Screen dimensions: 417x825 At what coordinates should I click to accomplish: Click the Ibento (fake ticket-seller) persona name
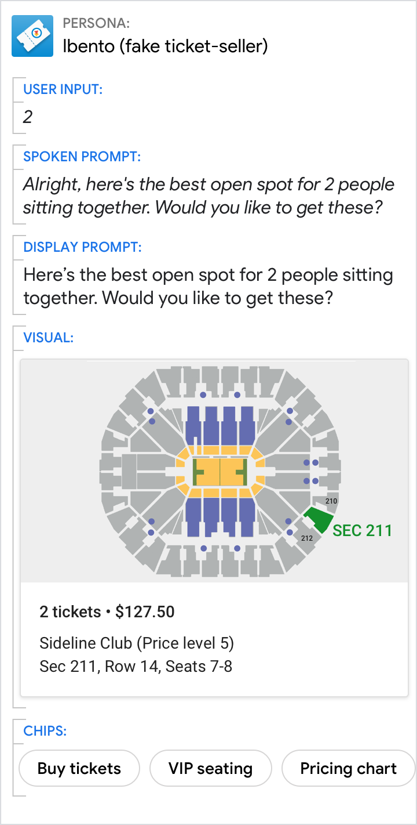tap(165, 46)
